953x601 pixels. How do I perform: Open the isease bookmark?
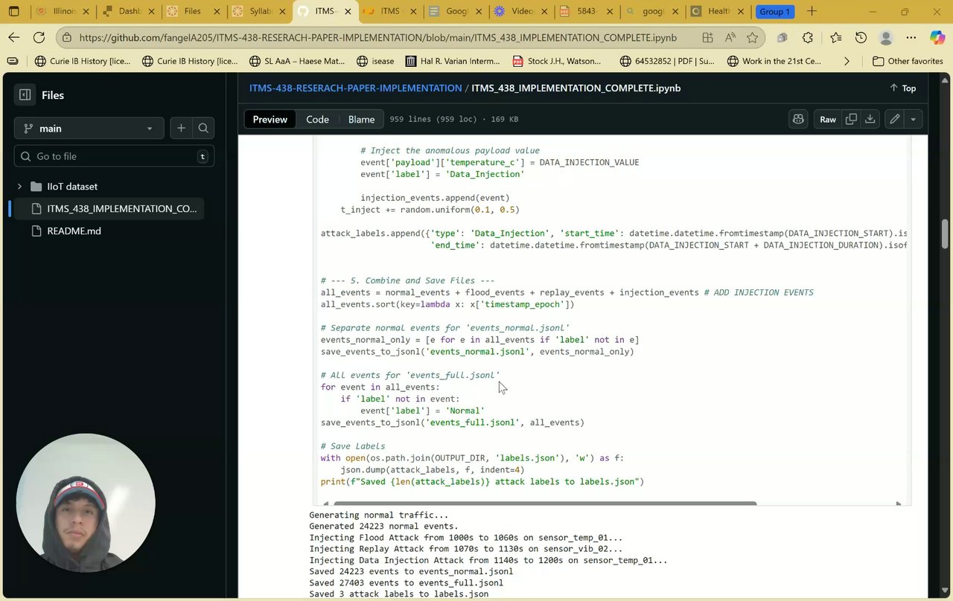click(375, 61)
